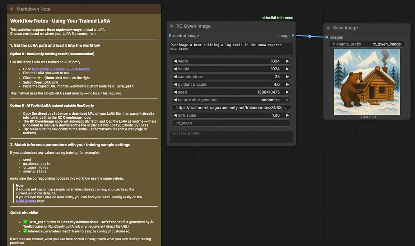Screen dimensions: 415x246
Task: Decrease the seed value arrow
Action: point(175,92)
